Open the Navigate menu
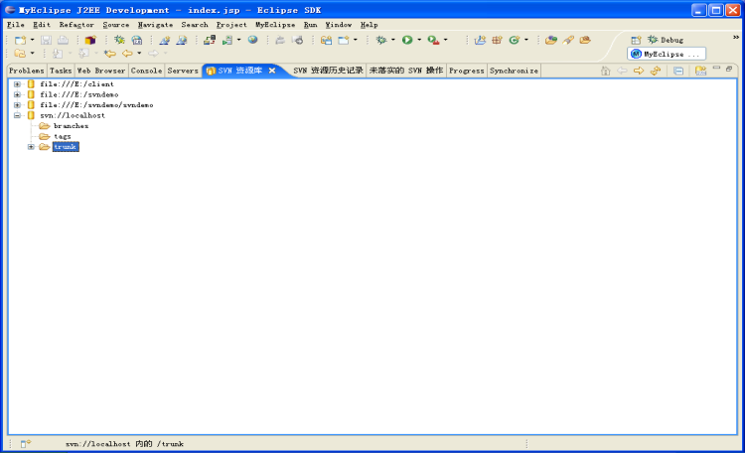The width and height of the screenshot is (745, 453). tap(155, 25)
